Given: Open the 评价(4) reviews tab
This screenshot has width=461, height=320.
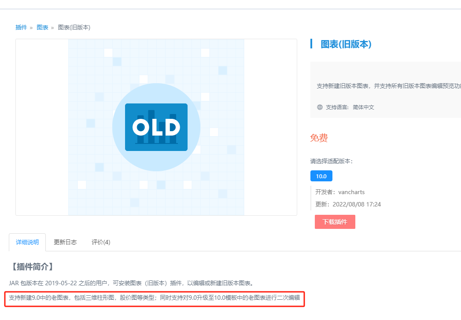Looking at the screenshot, I should coord(101,242).
